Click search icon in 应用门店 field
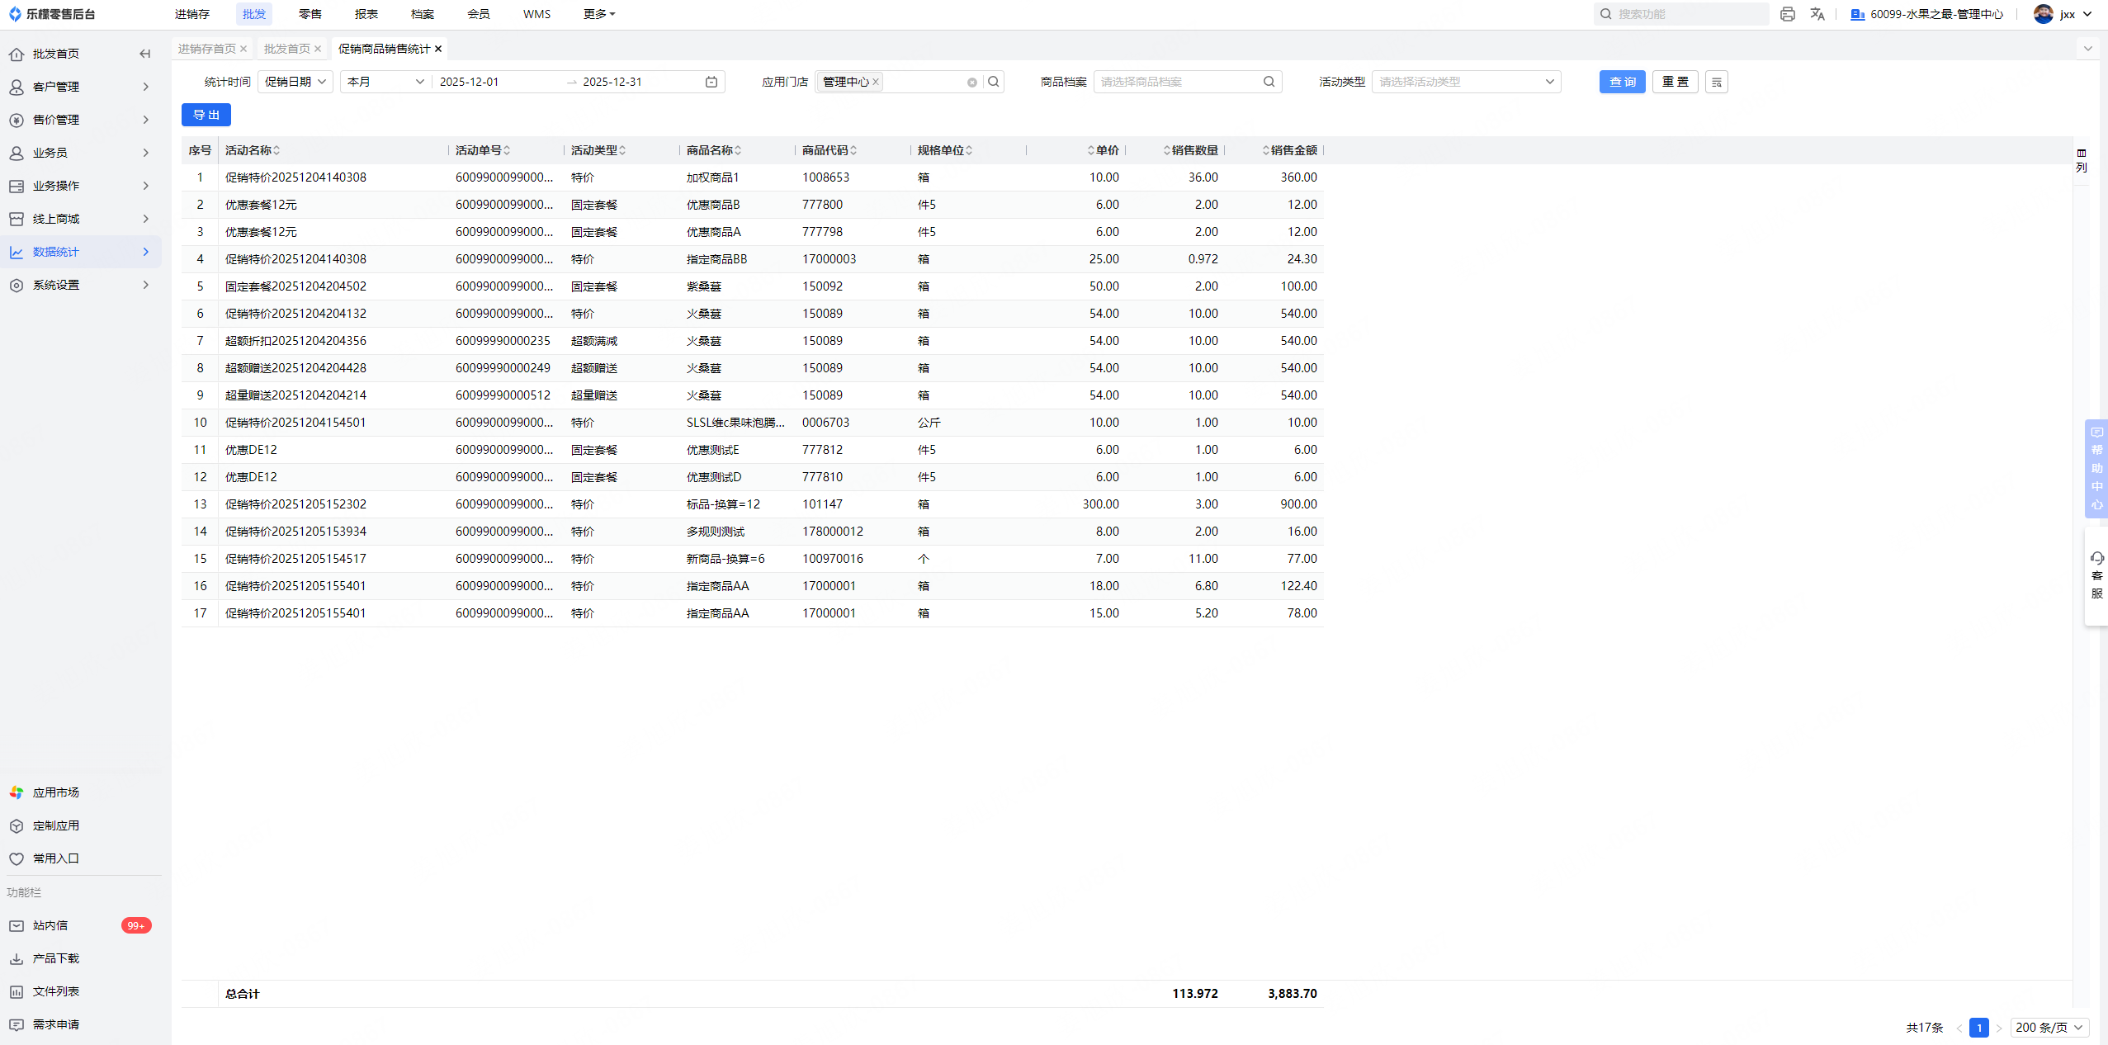The image size is (2108, 1045). click(994, 82)
